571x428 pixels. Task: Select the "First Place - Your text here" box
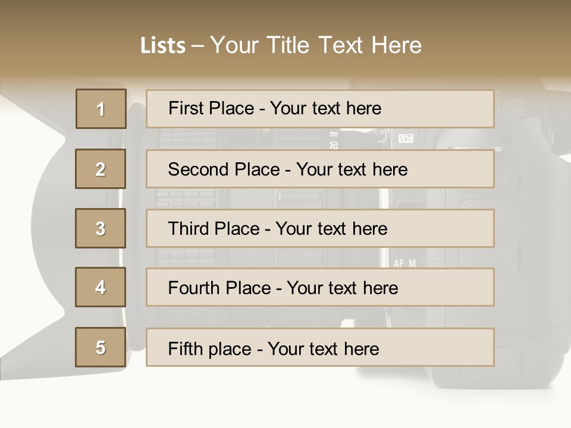tap(320, 109)
